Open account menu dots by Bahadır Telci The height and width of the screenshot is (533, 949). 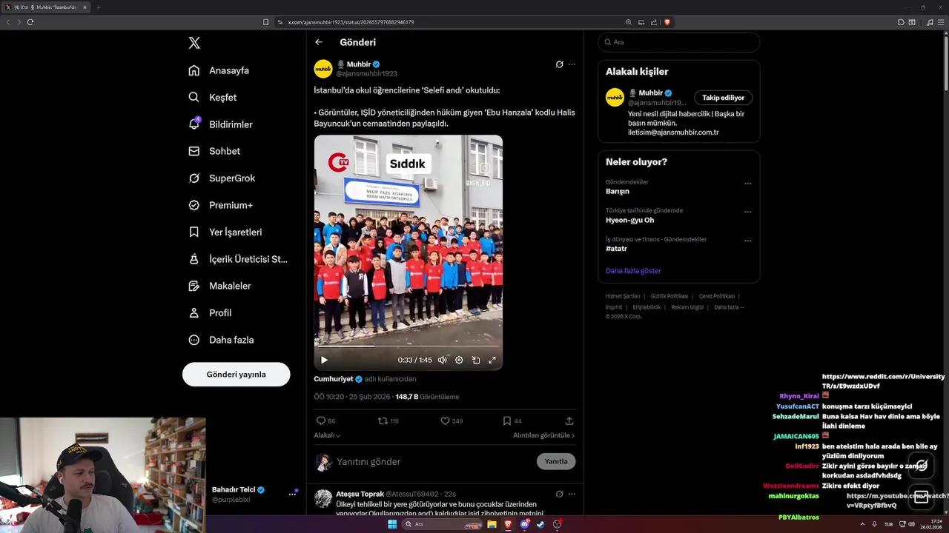[x=292, y=495]
